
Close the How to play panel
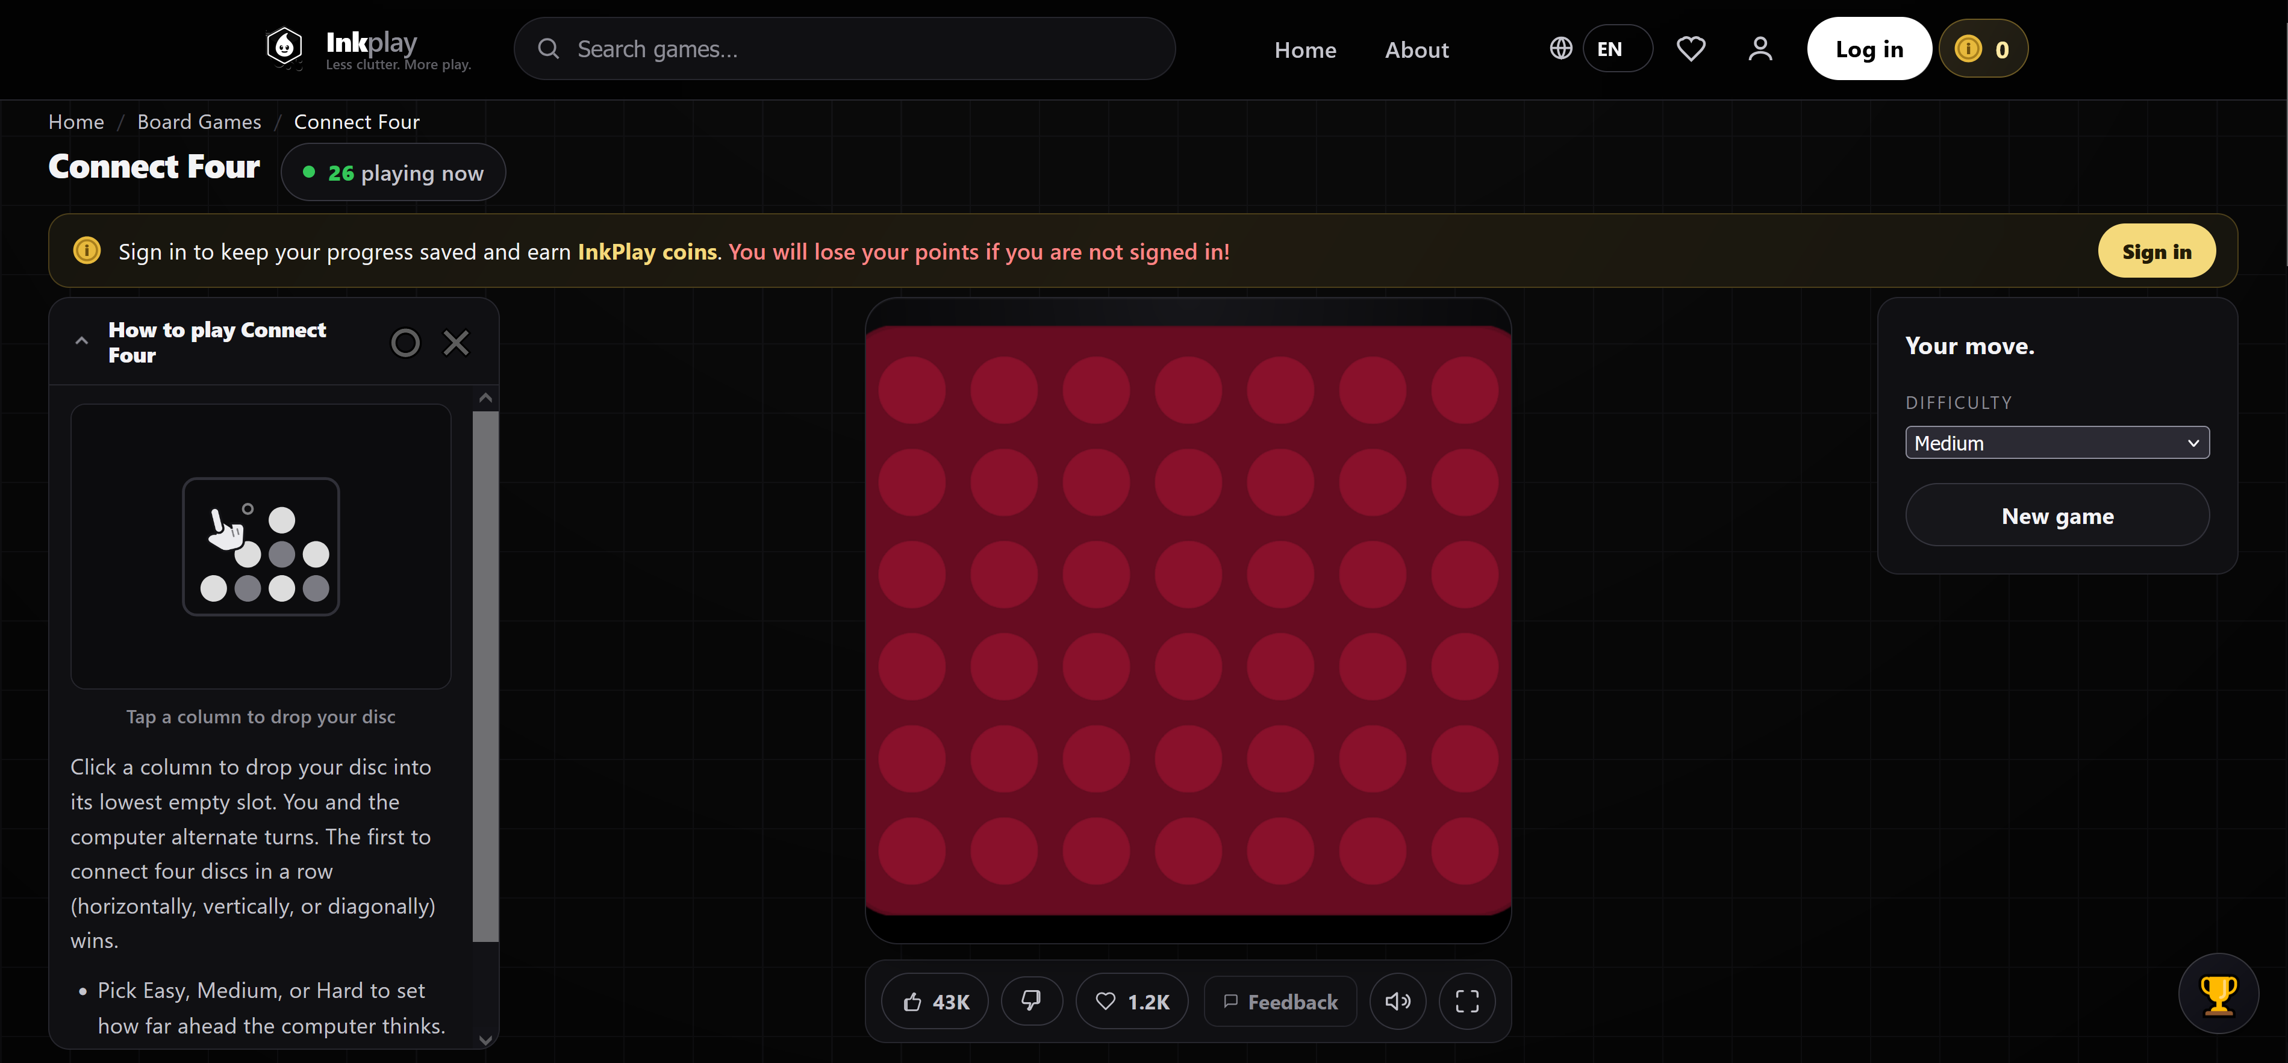tap(456, 343)
